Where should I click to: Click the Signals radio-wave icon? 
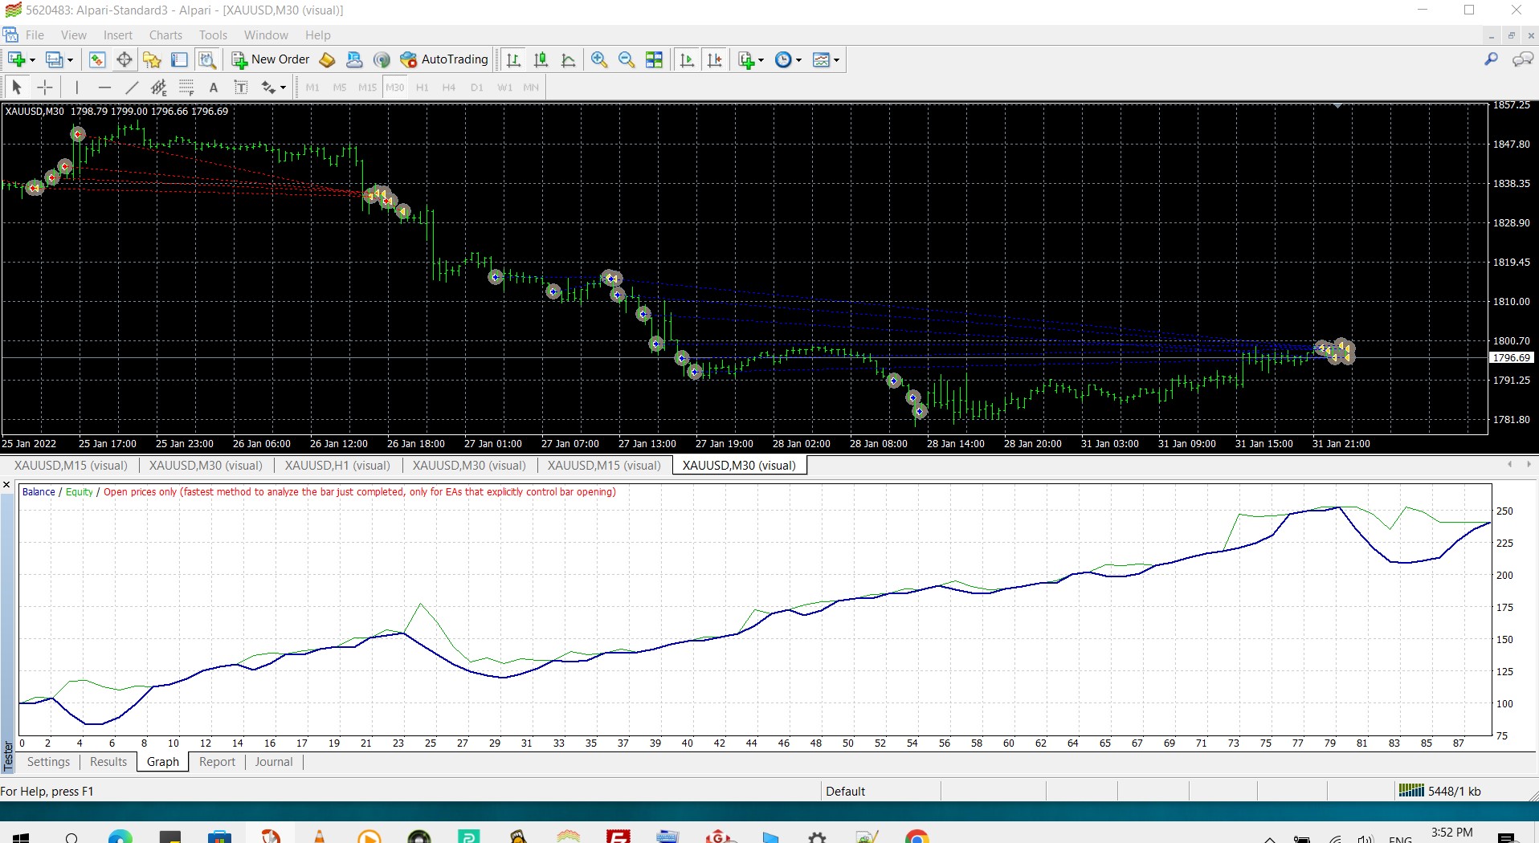(x=382, y=59)
